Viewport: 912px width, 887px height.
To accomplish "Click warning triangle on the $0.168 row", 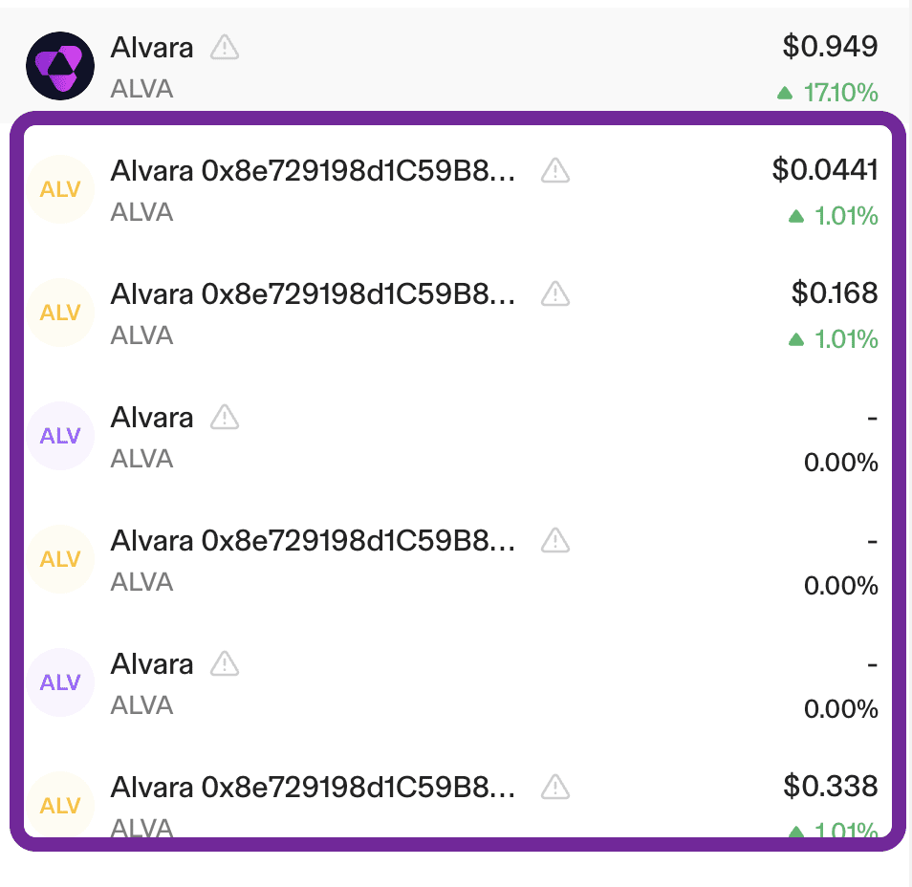I will coord(555,294).
